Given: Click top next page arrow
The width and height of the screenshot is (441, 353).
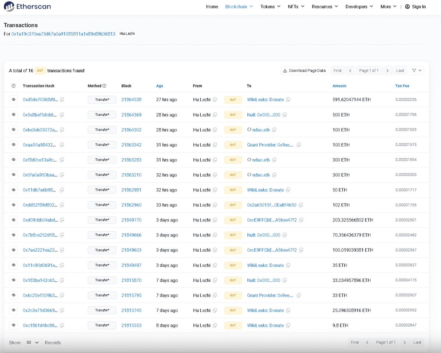Looking at the screenshot, I should tap(387, 71).
